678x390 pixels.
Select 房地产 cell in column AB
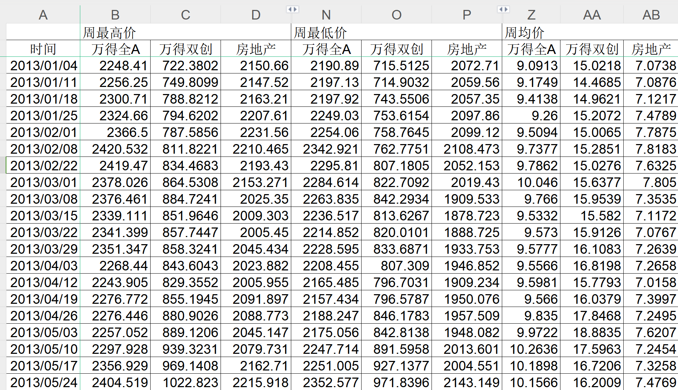point(651,49)
